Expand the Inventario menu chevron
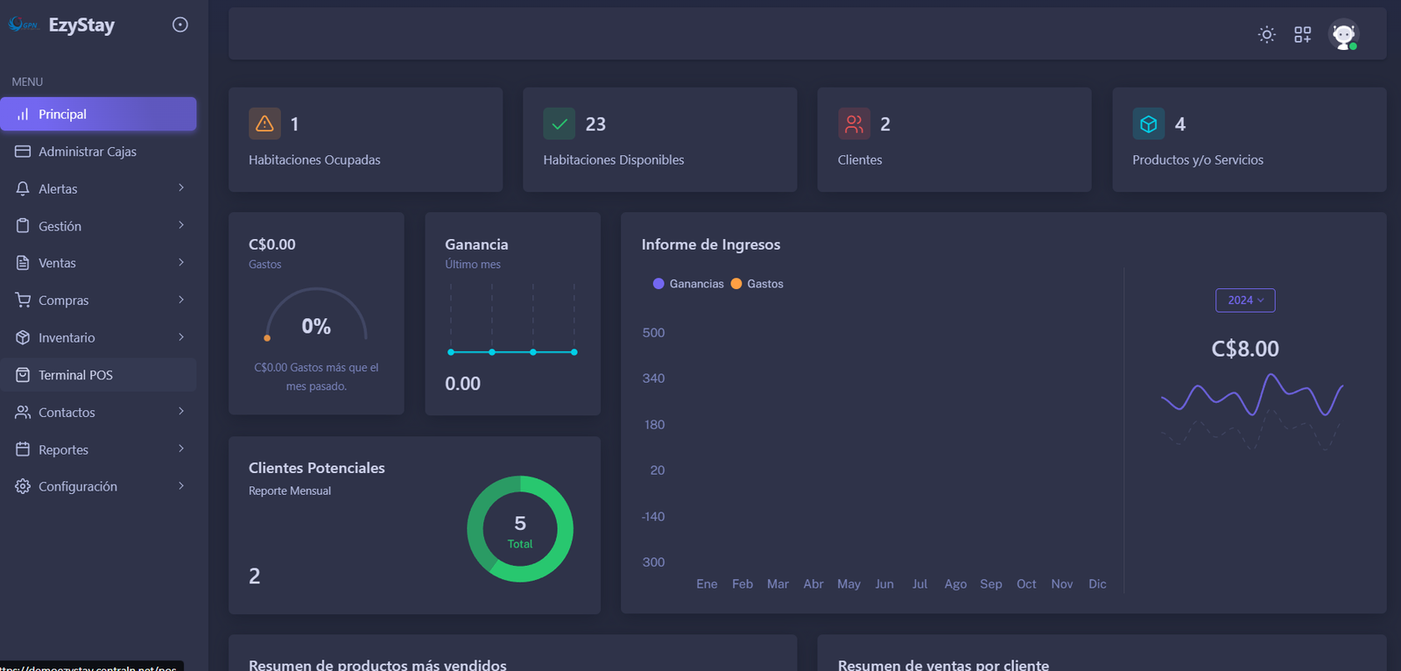 click(x=181, y=337)
